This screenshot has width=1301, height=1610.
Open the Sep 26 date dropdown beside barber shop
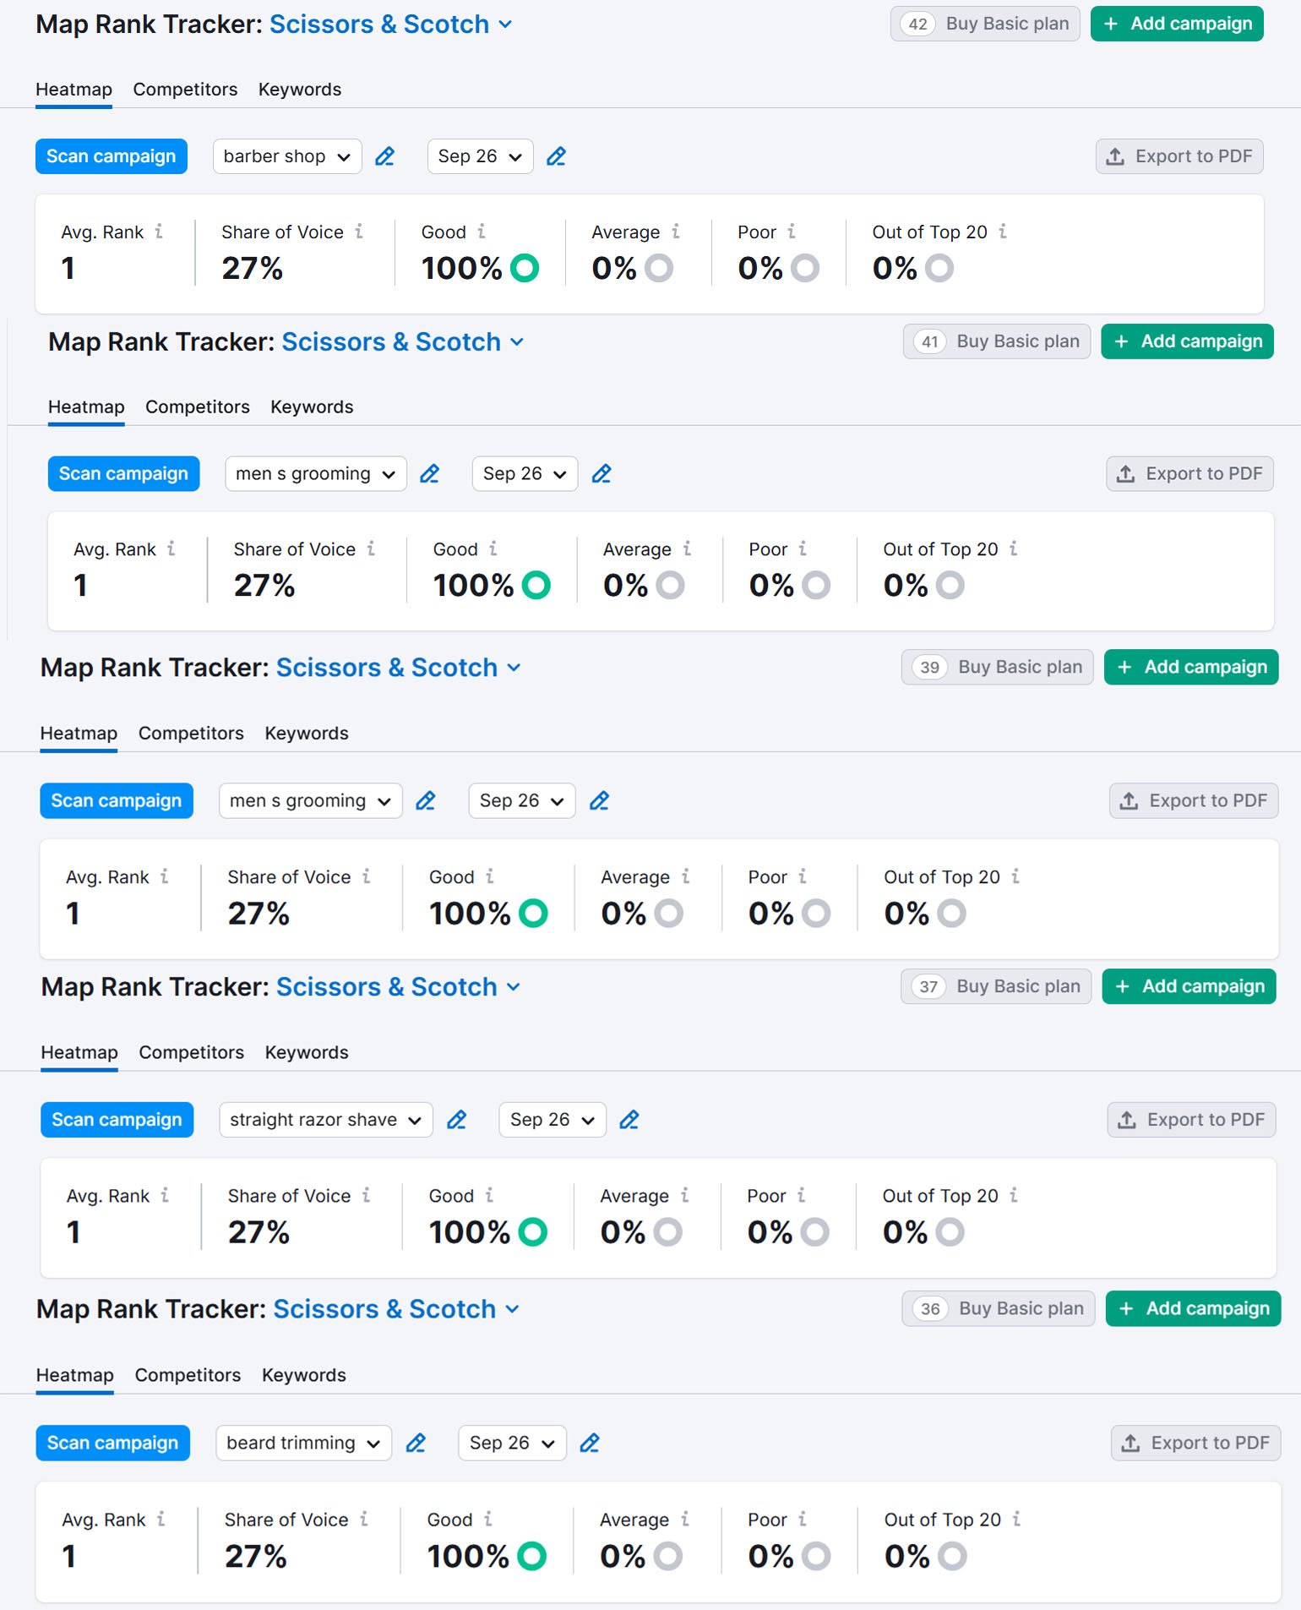pyautogui.click(x=480, y=156)
